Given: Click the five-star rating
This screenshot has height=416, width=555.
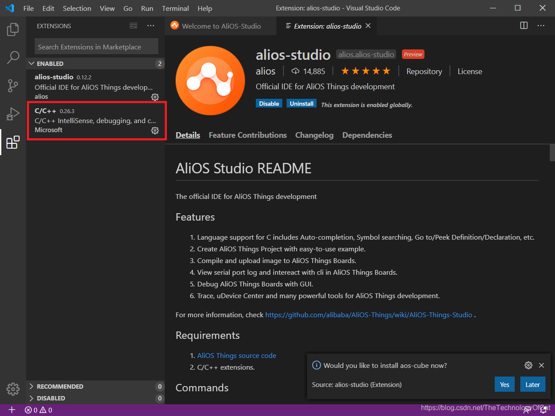Looking at the screenshot, I should 366,71.
